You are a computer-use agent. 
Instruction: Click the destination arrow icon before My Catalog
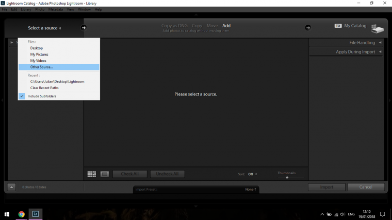(308, 28)
